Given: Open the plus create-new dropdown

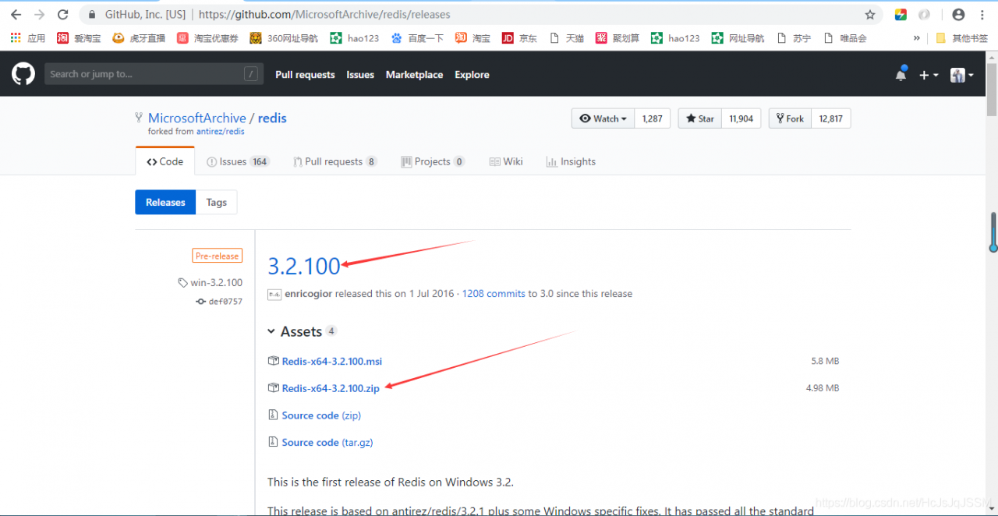Looking at the screenshot, I should (x=929, y=75).
